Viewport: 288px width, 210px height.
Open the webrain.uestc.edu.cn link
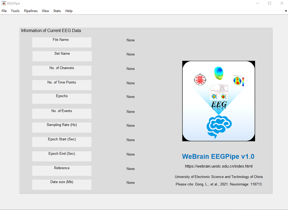click(x=219, y=166)
